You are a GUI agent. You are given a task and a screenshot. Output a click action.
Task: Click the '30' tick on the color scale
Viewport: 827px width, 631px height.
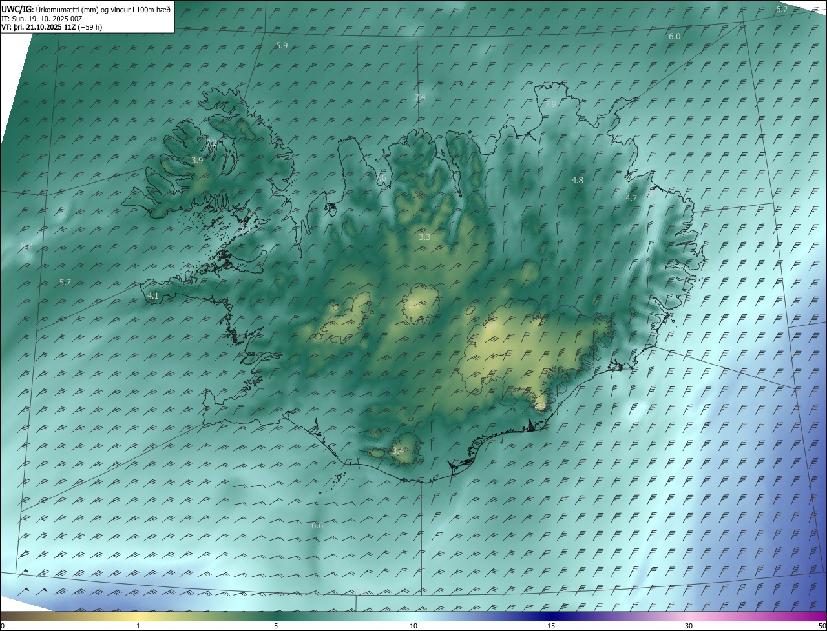689,626
